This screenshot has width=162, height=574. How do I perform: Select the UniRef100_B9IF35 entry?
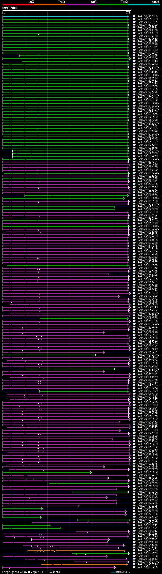click(145, 39)
